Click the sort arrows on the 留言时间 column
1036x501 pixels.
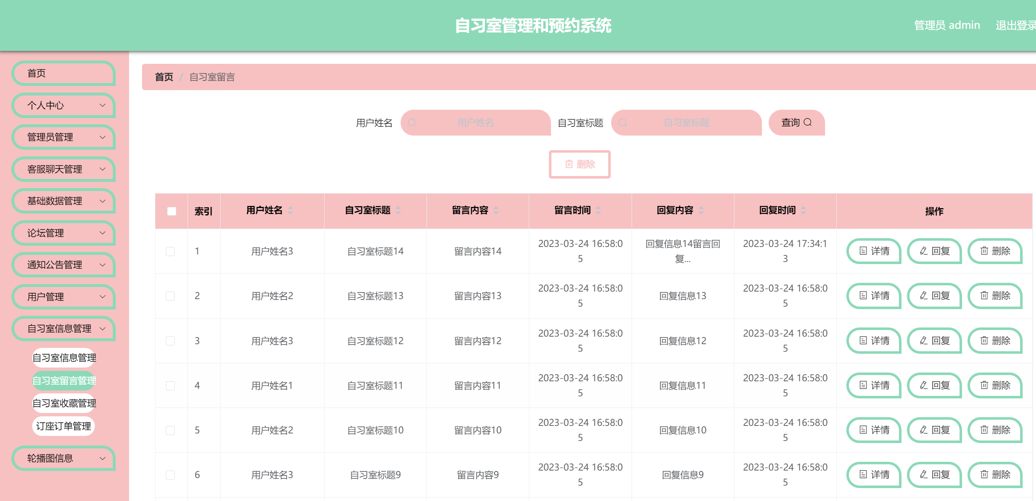pos(598,211)
